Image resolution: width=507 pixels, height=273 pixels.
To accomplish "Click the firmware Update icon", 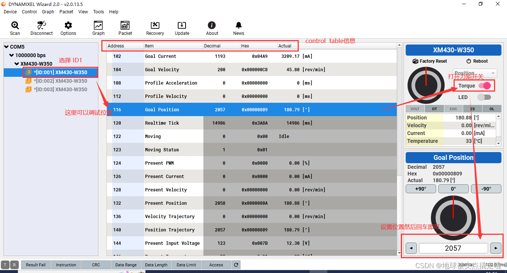I will (x=182, y=28).
